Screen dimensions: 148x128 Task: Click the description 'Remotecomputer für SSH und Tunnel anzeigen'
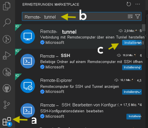tap(80, 87)
